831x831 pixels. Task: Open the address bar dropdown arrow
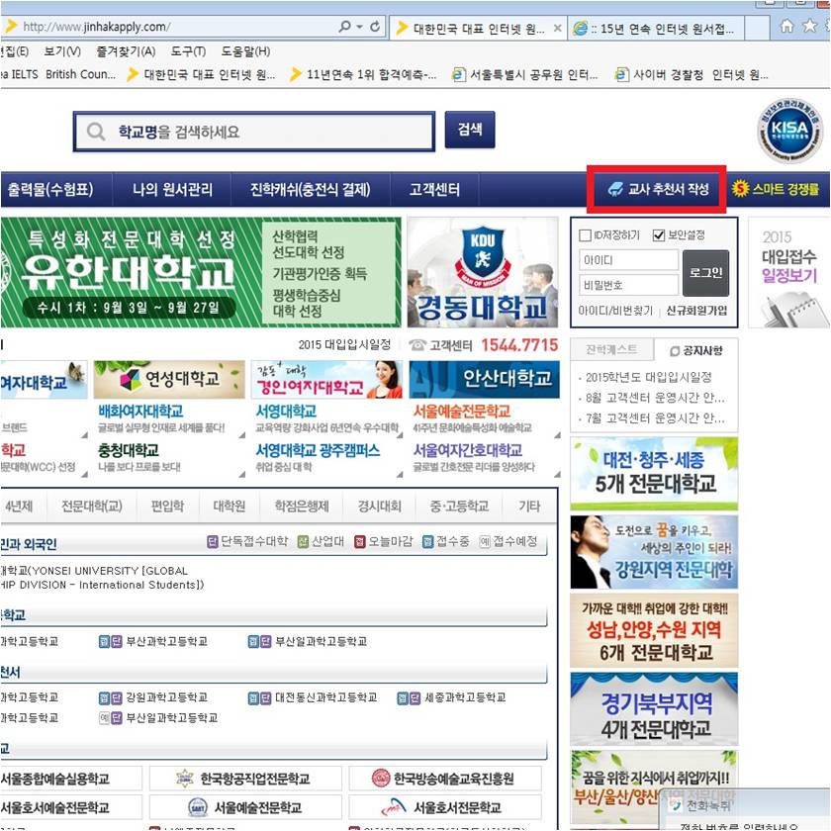click(x=359, y=27)
